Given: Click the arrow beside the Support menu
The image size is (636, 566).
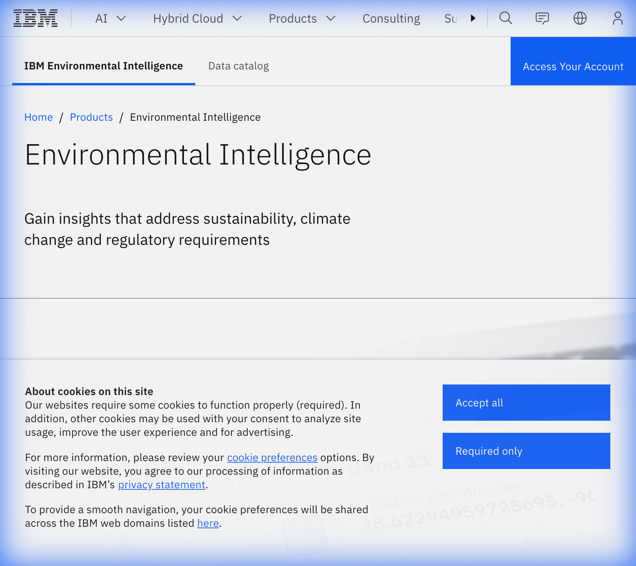Looking at the screenshot, I should (x=473, y=18).
